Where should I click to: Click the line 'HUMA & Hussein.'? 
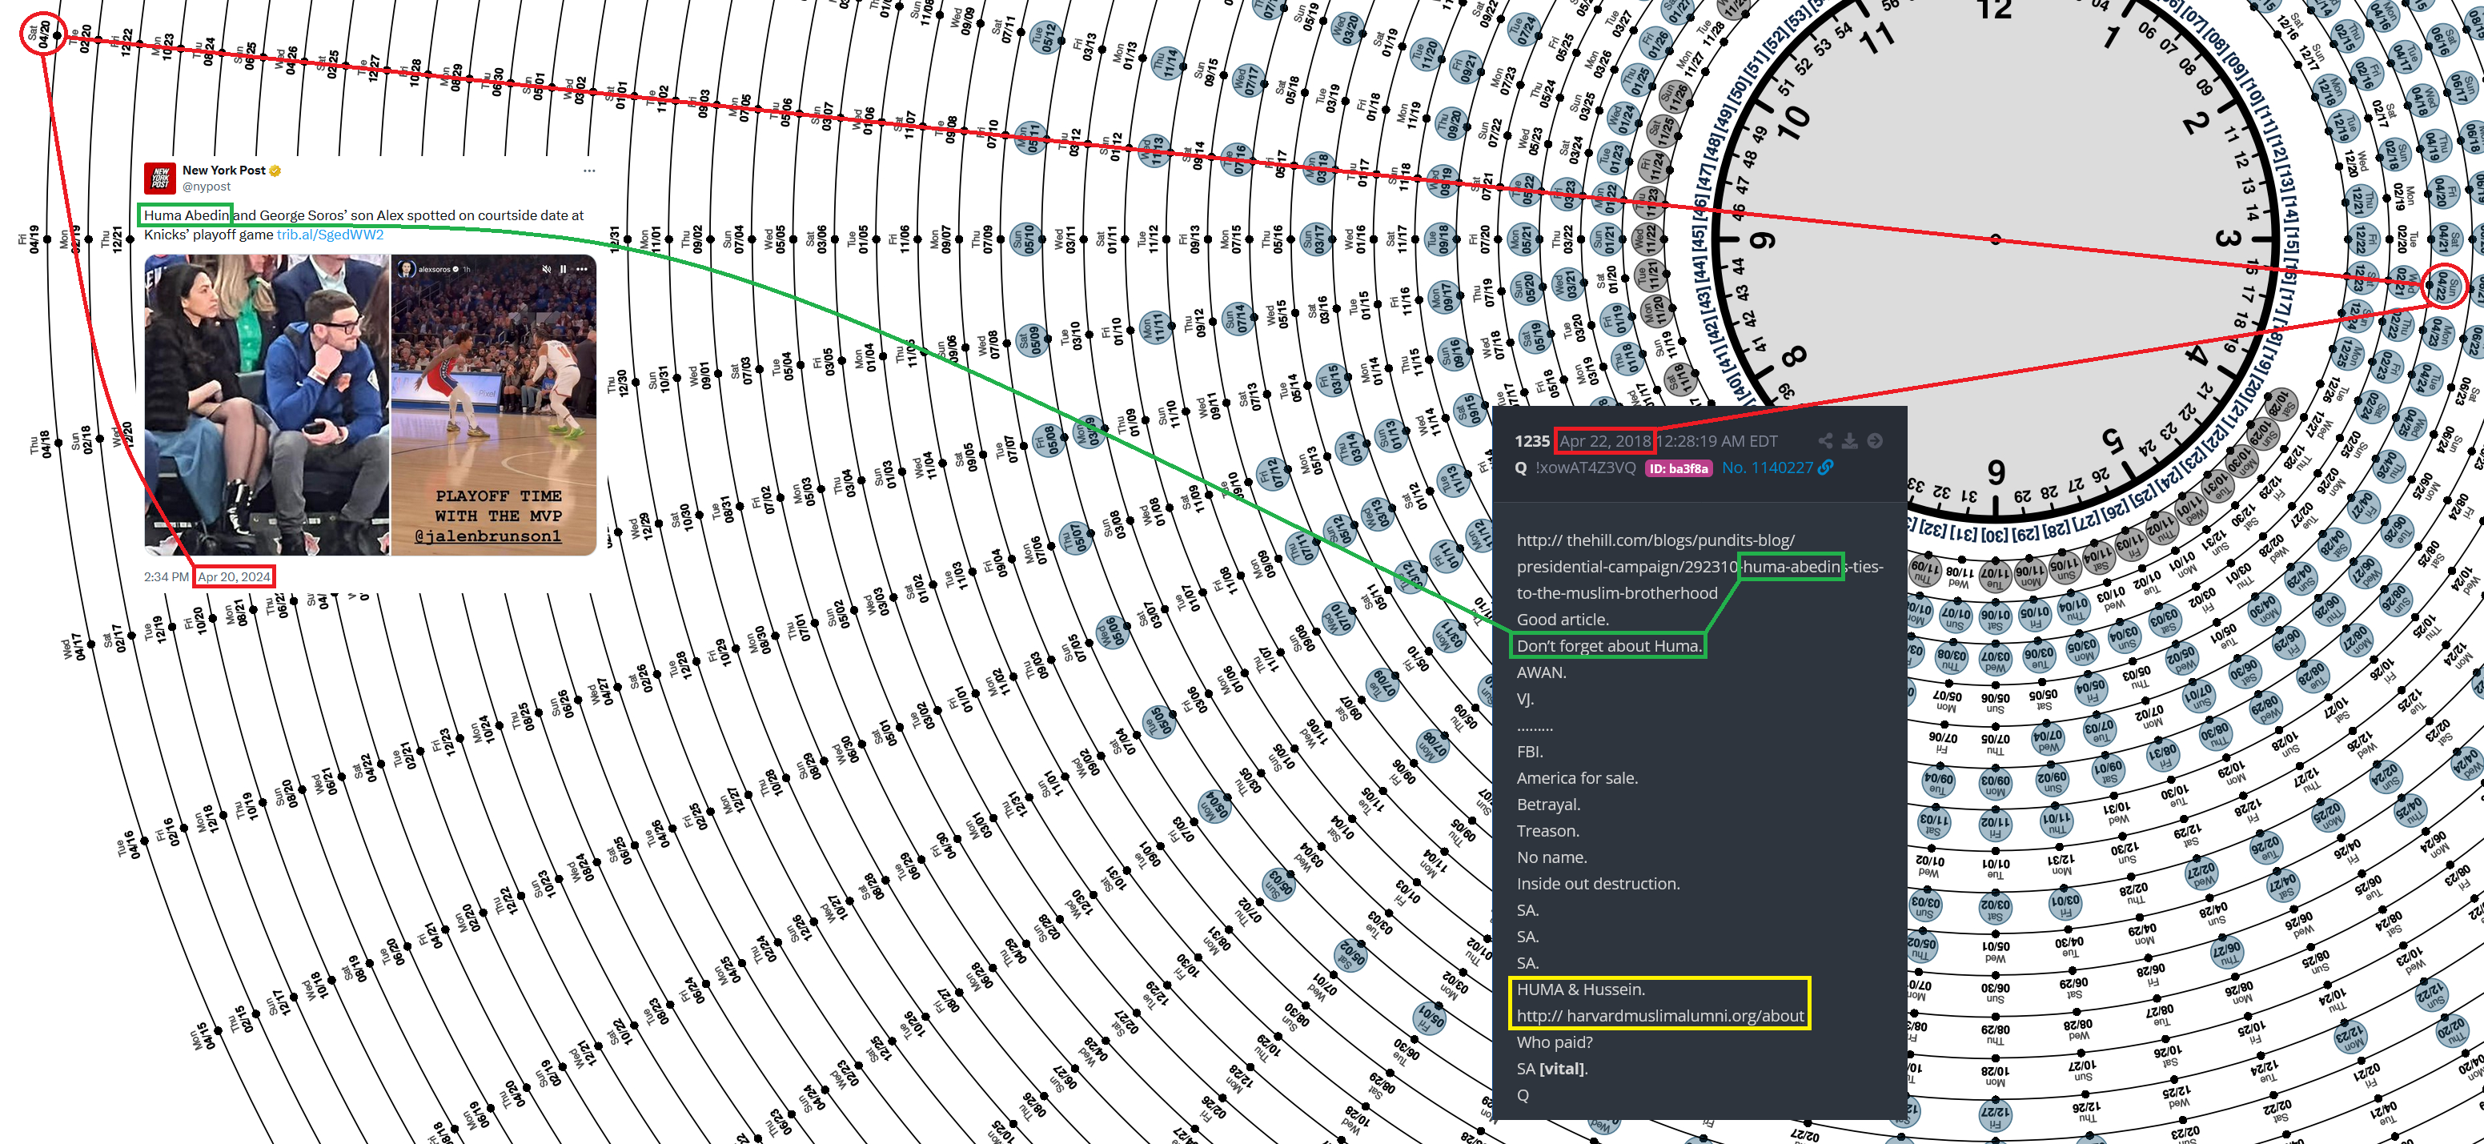point(1580,989)
